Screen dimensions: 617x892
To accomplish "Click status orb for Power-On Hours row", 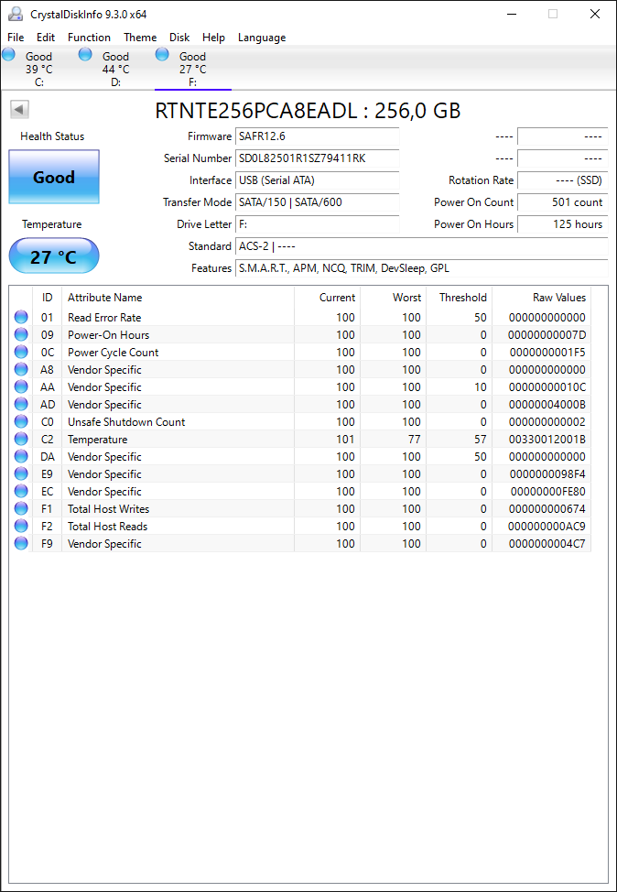I will (21, 334).
